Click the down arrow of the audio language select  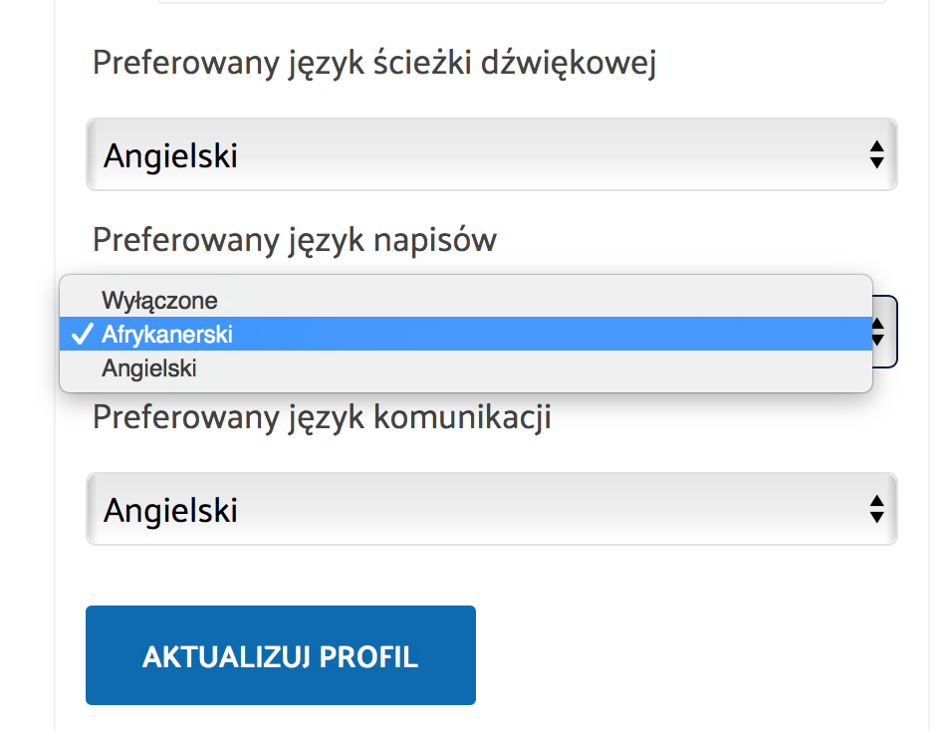876,162
